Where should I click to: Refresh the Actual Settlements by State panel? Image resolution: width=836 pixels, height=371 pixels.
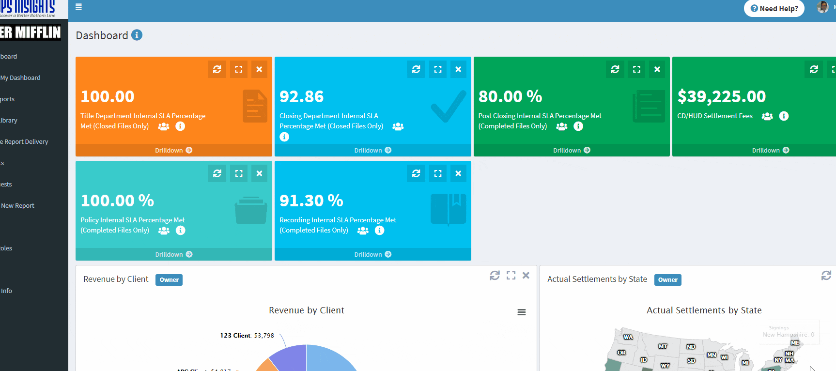826,276
